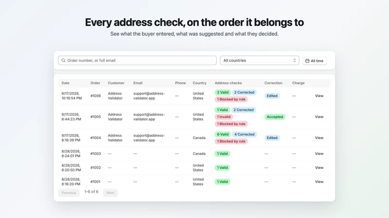
Task: Click the Edited badge on order #1006
Action: pyautogui.click(x=272, y=96)
